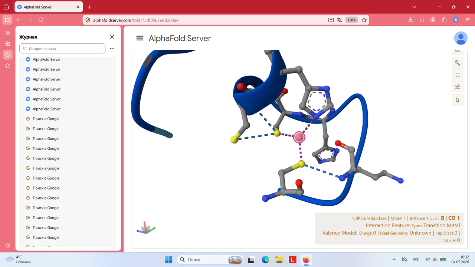Click the install app icon in address bar
The height and width of the screenshot is (267, 475).
331,20
